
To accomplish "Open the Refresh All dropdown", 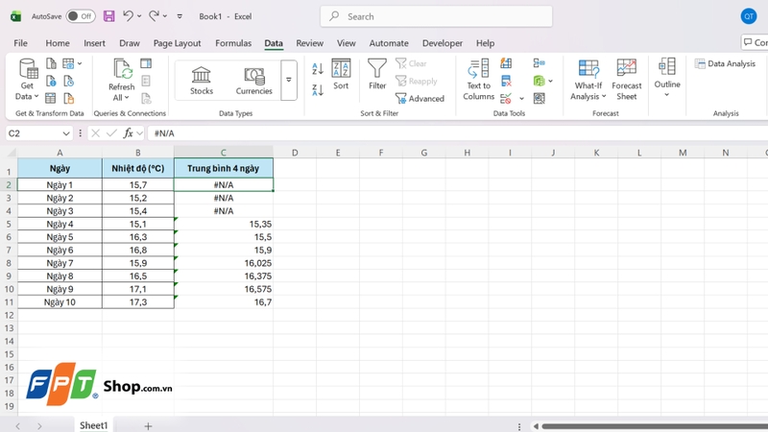I will [122, 97].
